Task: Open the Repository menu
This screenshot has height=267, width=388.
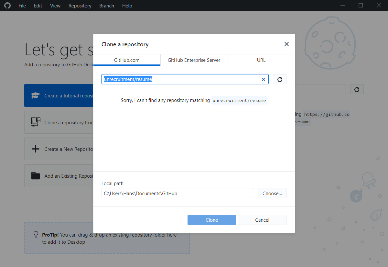Action: coord(80,6)
